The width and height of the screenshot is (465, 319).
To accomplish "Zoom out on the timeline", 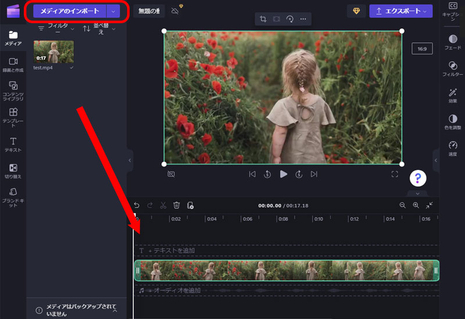I will tap(402, 205).
